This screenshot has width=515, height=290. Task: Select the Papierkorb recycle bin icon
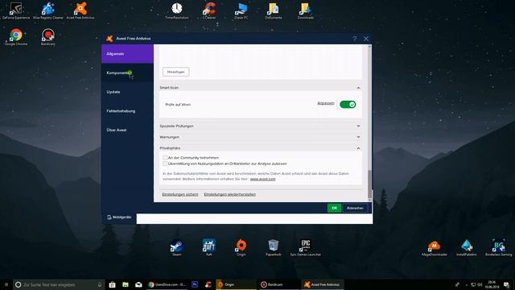[274, 247]
